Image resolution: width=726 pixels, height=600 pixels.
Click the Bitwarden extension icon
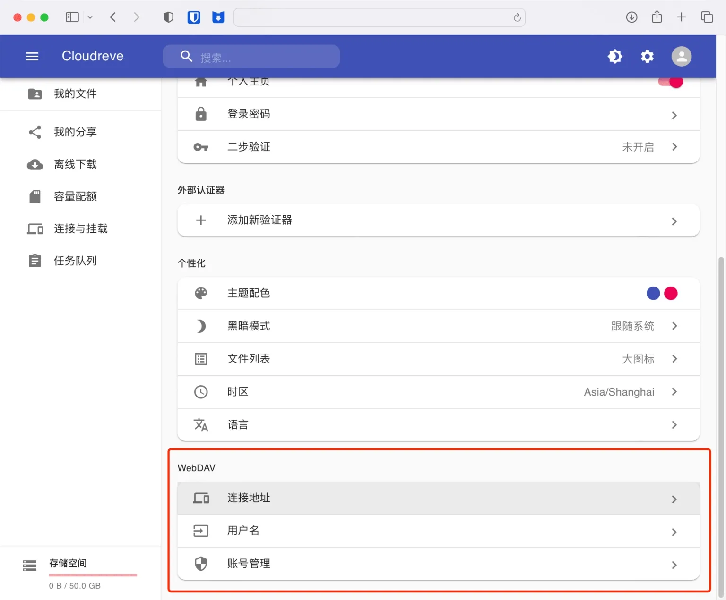(194, 17)
